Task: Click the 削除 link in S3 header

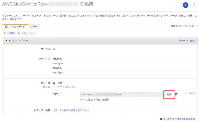Action: click(x=192, y=41)
